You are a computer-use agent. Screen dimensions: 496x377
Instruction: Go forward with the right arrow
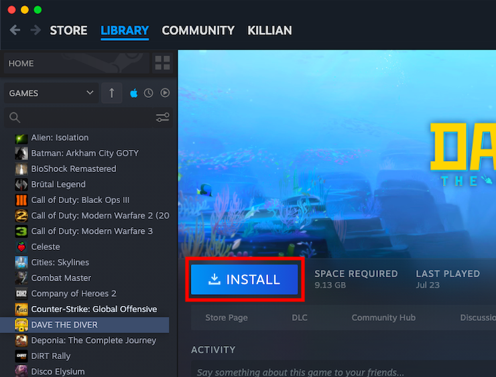[36, 30]
